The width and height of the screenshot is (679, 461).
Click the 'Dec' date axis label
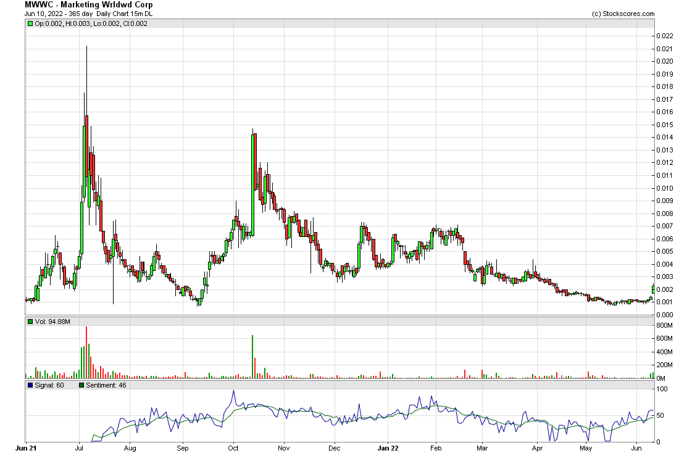pos(335,448)
